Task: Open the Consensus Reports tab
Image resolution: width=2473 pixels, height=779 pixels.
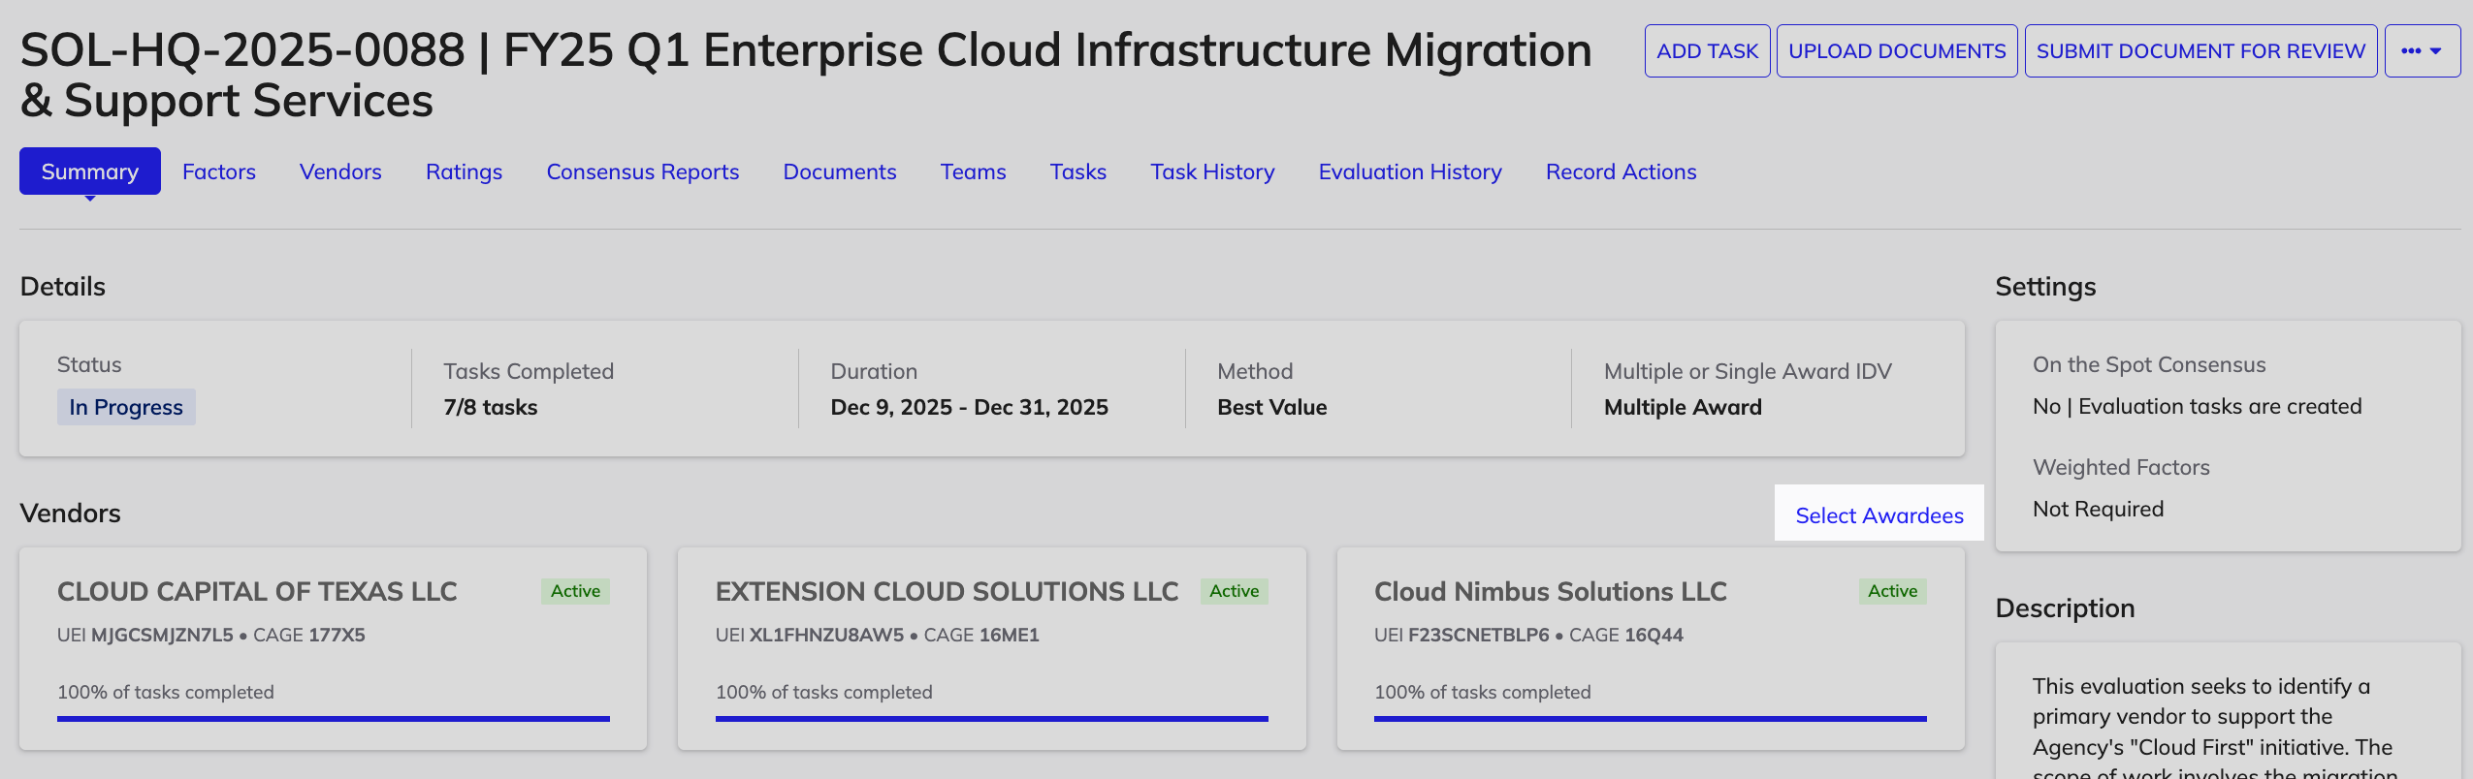Action: point(643,171)
